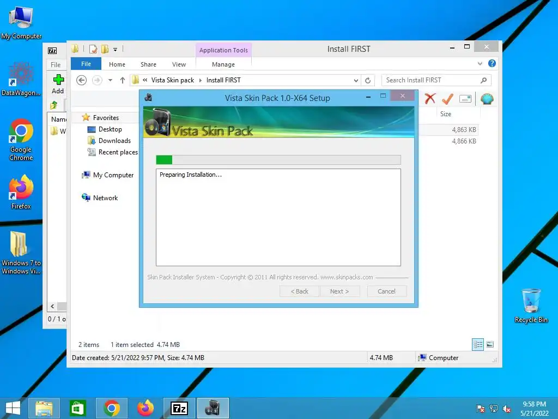
Task: Open the Home ribbon tab
Action: pos(117,64)
